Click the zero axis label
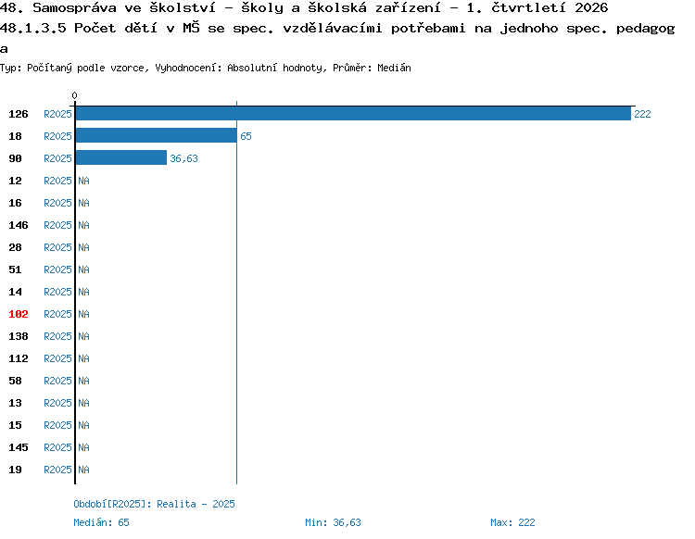 (x=74, y=95)
